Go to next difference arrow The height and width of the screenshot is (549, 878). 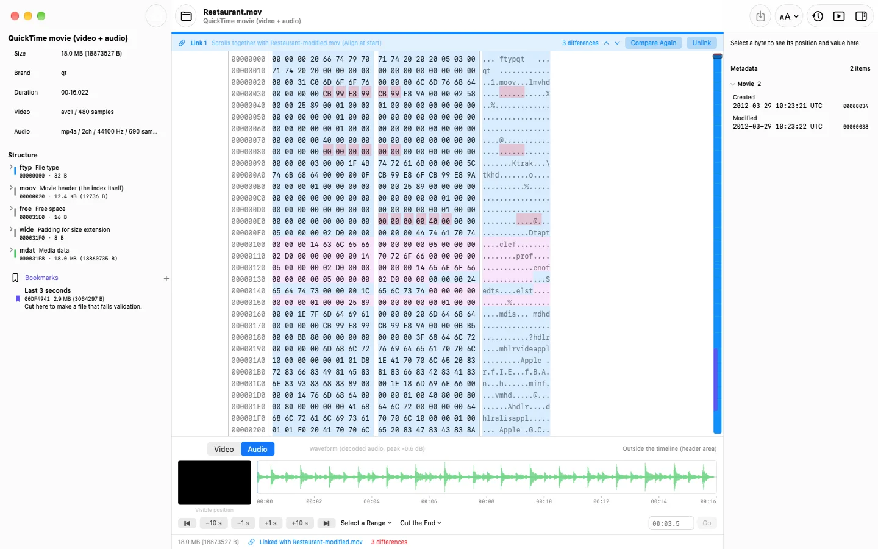pos(617,43)
